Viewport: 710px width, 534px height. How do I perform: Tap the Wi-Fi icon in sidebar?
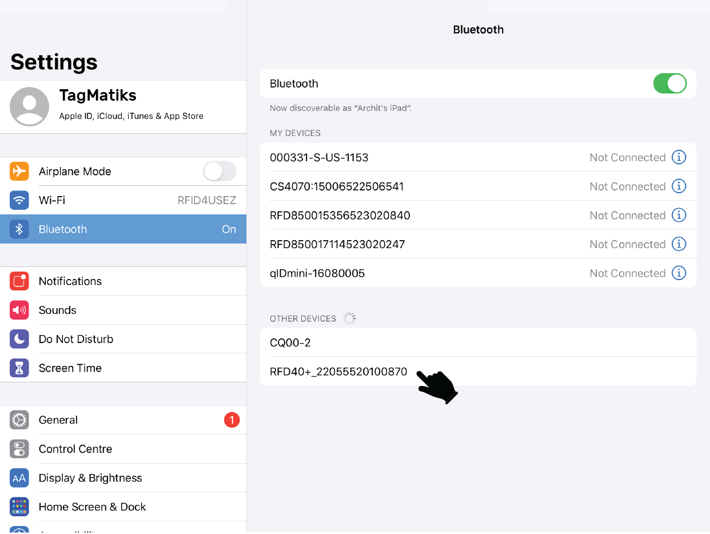[19, 200]
